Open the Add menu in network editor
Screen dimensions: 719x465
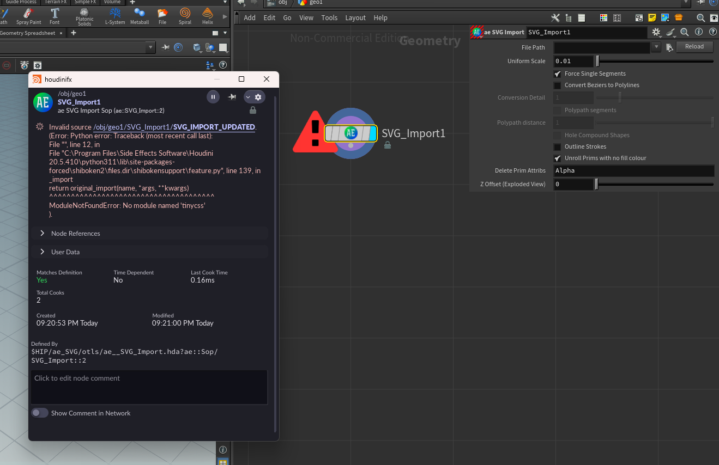point(250,18)
